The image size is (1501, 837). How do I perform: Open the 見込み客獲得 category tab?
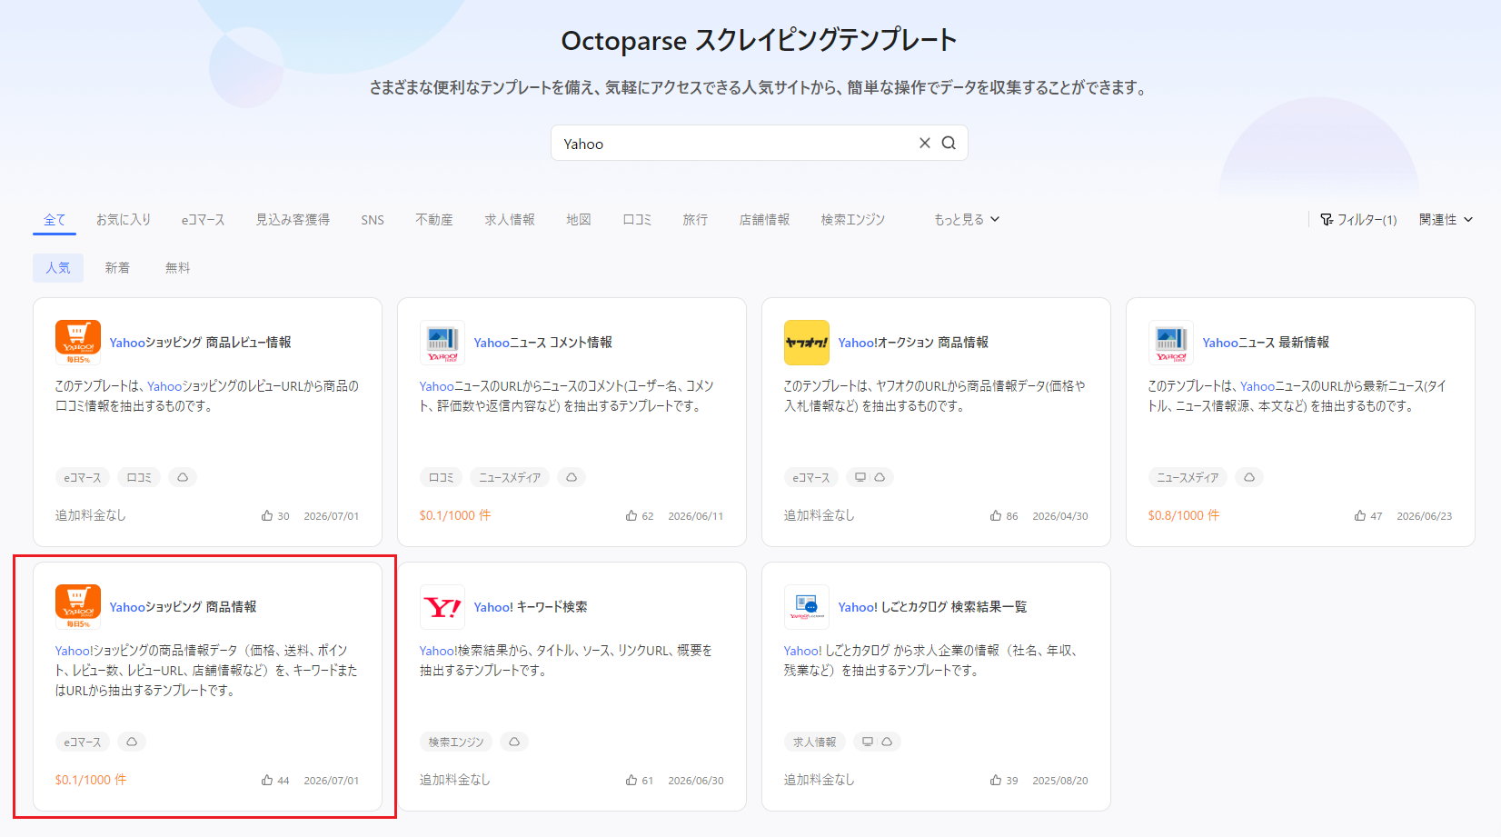coord(293,220)
